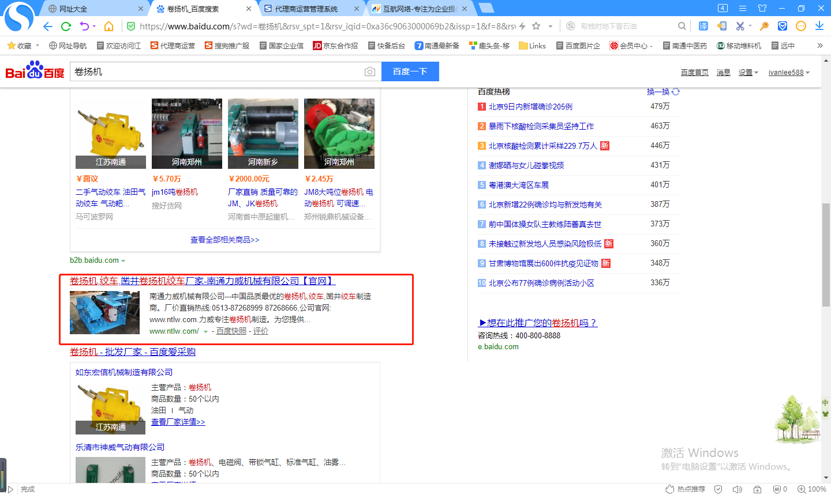Bookmark page with address bar star
The image size is (831, 495).
click(x=536, y=26)
